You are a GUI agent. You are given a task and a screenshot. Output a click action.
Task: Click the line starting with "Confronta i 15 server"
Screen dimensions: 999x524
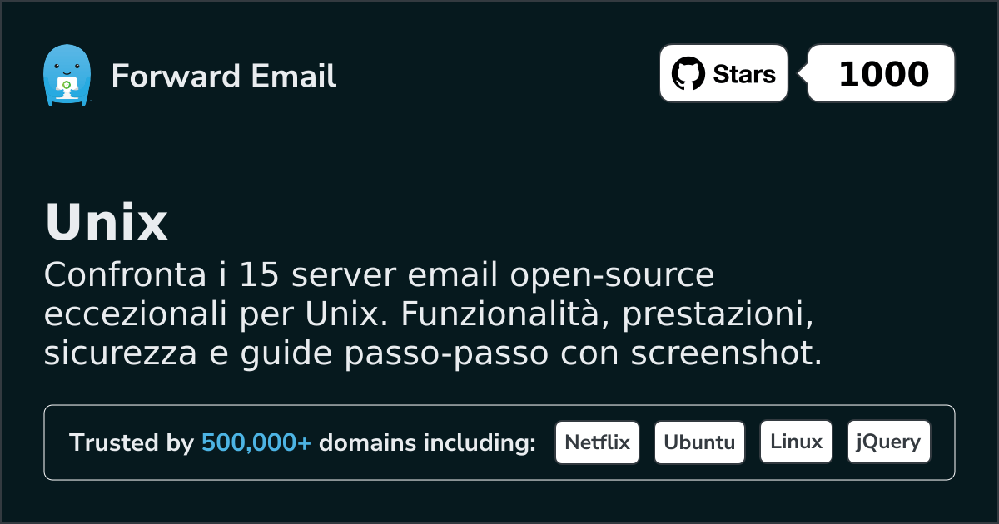(379, 275)
